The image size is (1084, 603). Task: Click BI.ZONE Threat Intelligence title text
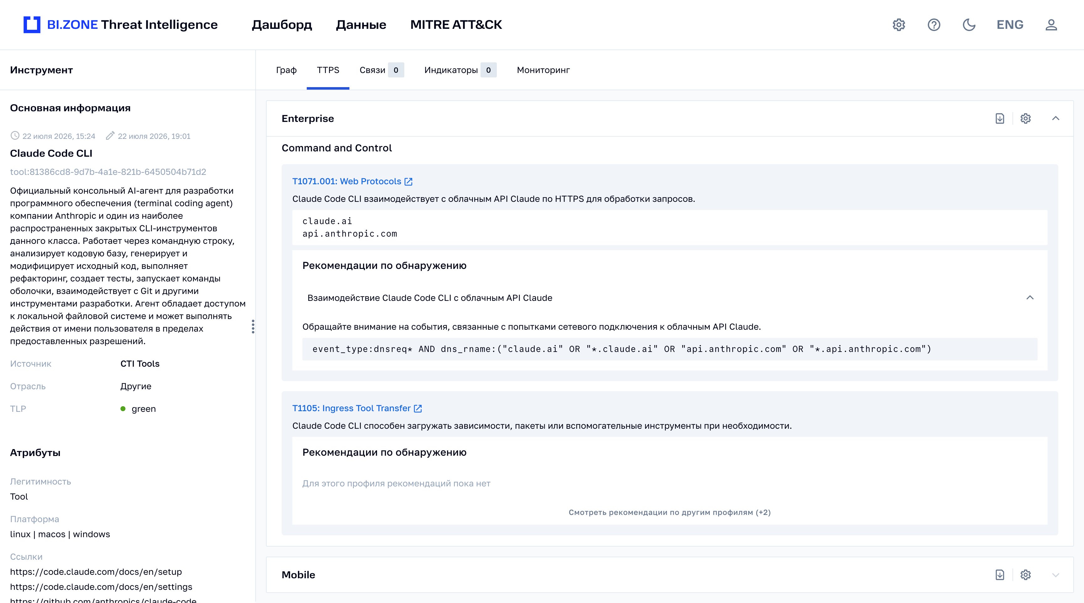(x=132, y=25)
